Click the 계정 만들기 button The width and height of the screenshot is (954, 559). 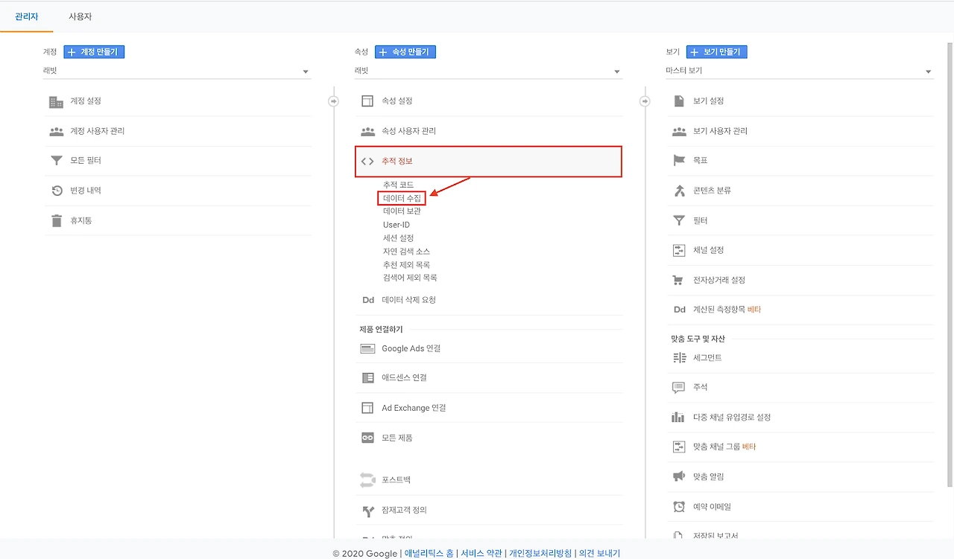(94, 52)
